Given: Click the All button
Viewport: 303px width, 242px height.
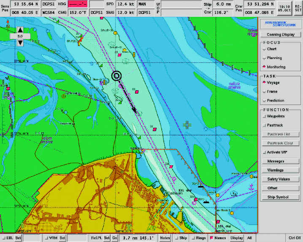Looking at the screenshot, I should click(249, 238).
